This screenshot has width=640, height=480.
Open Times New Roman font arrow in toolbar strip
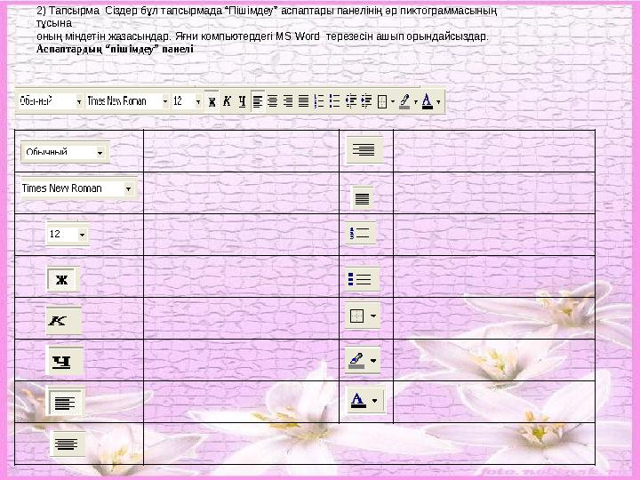coord(165,101)
